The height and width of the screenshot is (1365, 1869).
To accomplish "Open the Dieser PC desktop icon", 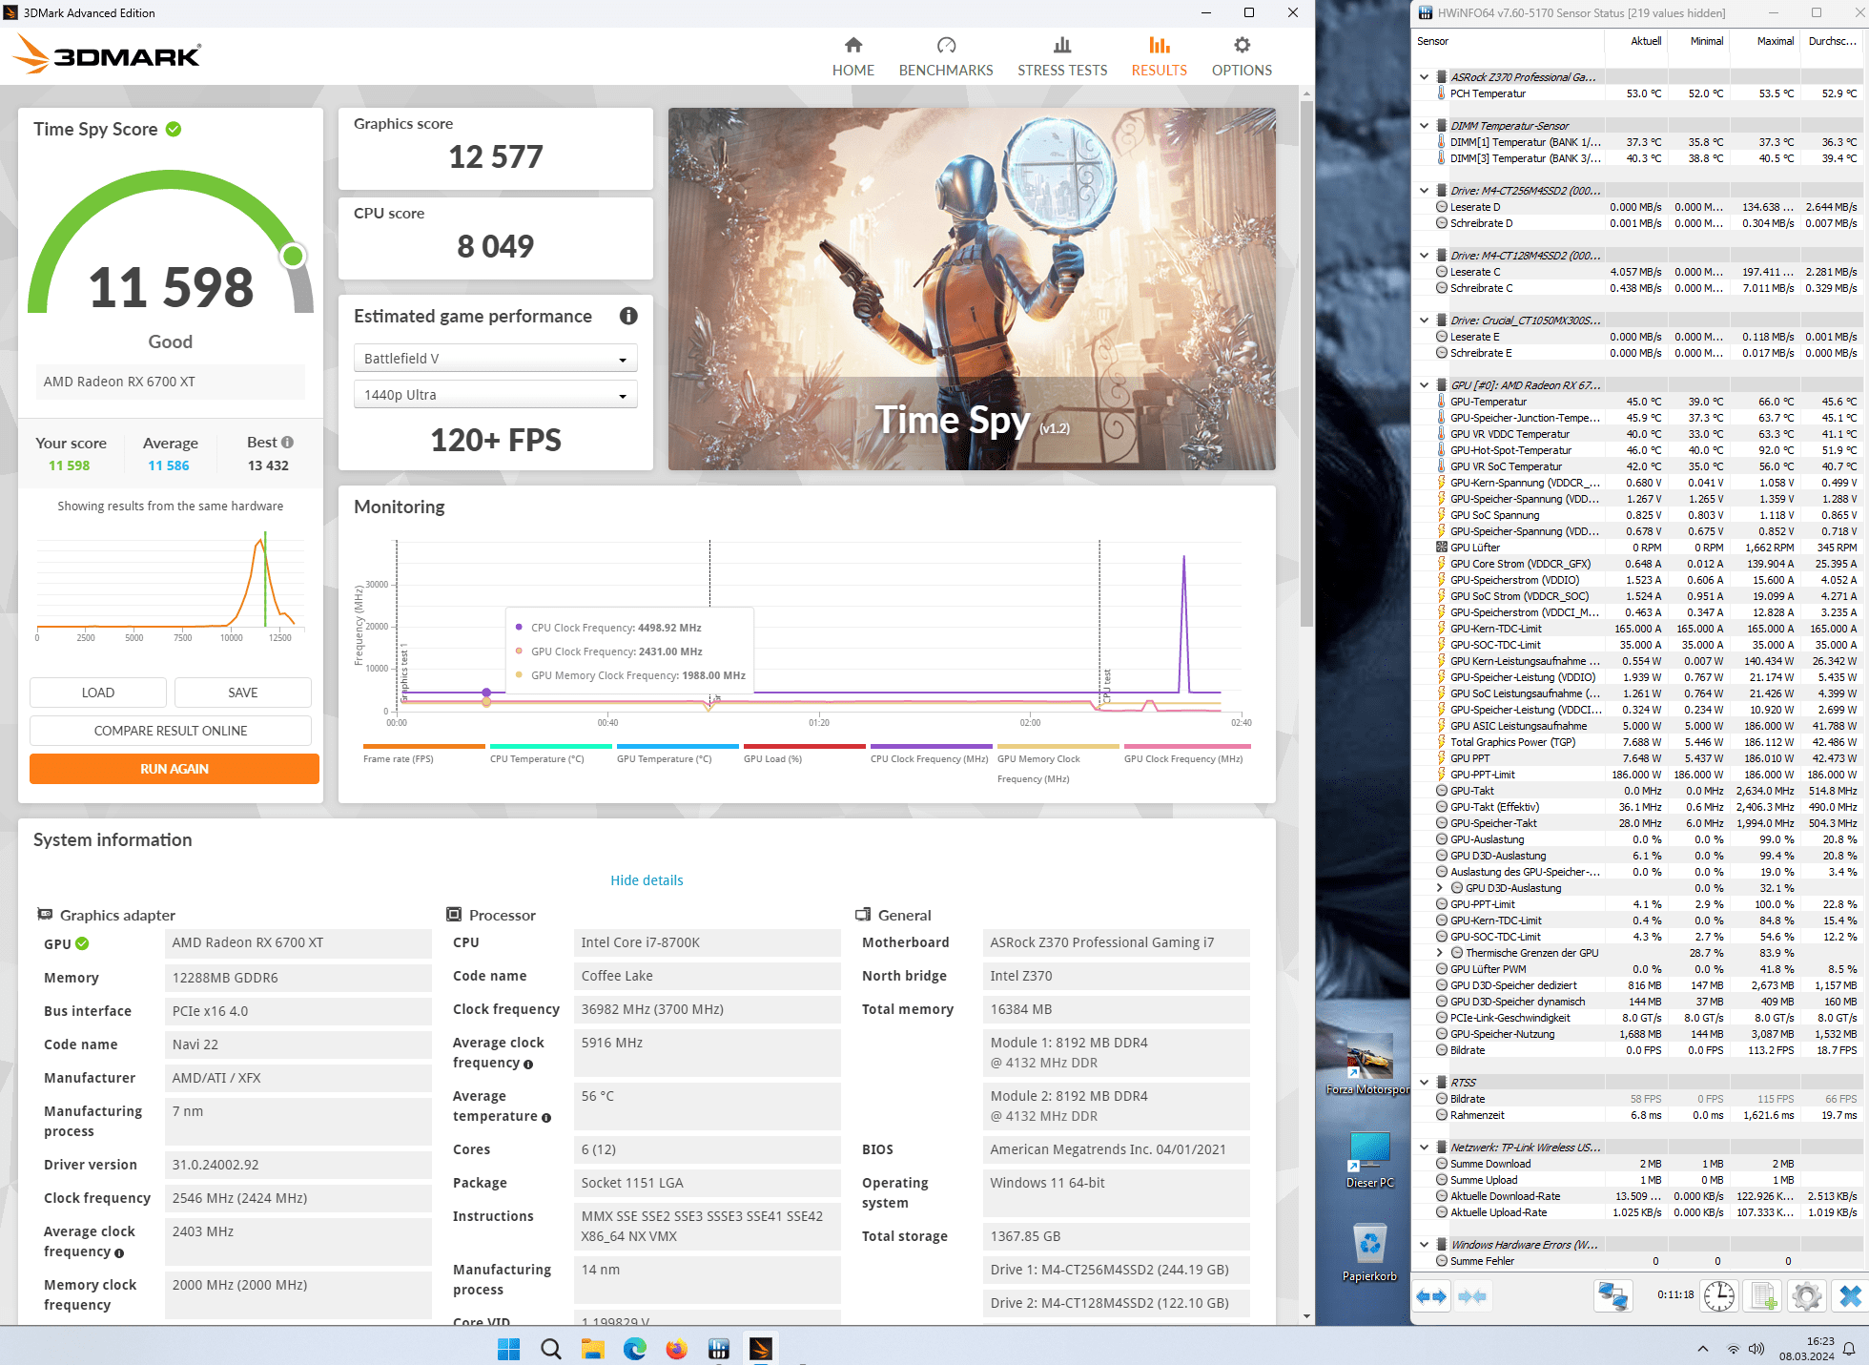I will 1369,1158.
